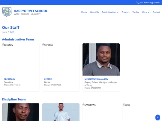The height and width of the screenshot is (121, 162).
Task: Click the Our Staff page heading
Action: tap(11, 27)
